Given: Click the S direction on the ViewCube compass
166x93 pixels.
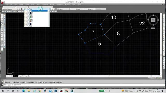Looking at the screenshot, I should [153, 25].
